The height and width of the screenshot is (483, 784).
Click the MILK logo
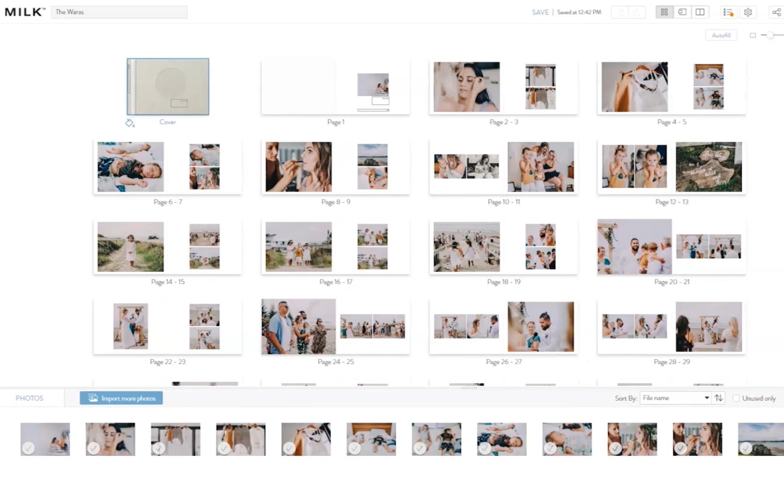pyautogui.click(x=25, y=12)
